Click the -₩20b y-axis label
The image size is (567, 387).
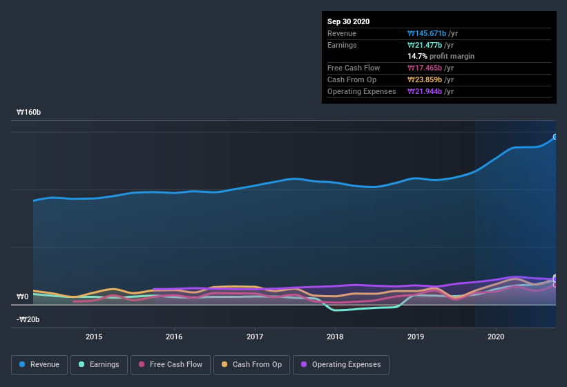tap(28, 319)
